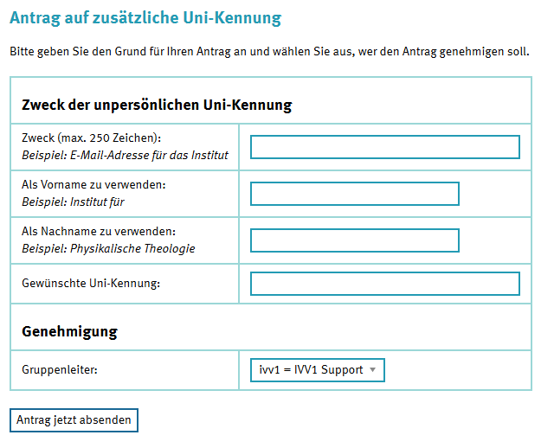Screen dimensions: 554x448
Task: Click the section heading Zweck der unpersönlichen Uni-Kennung
Action: pyautogui.click(x=157, y=106)
